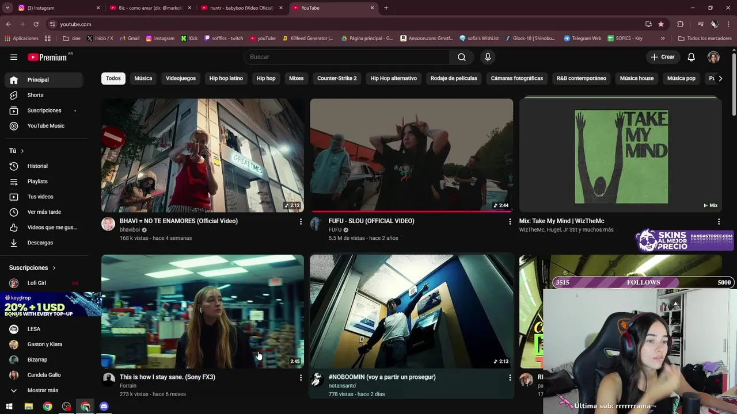This screenshot has height=414, width=737.
Task: Select the Cámaras fotográficas chip
Action: [x=517, y=78]
